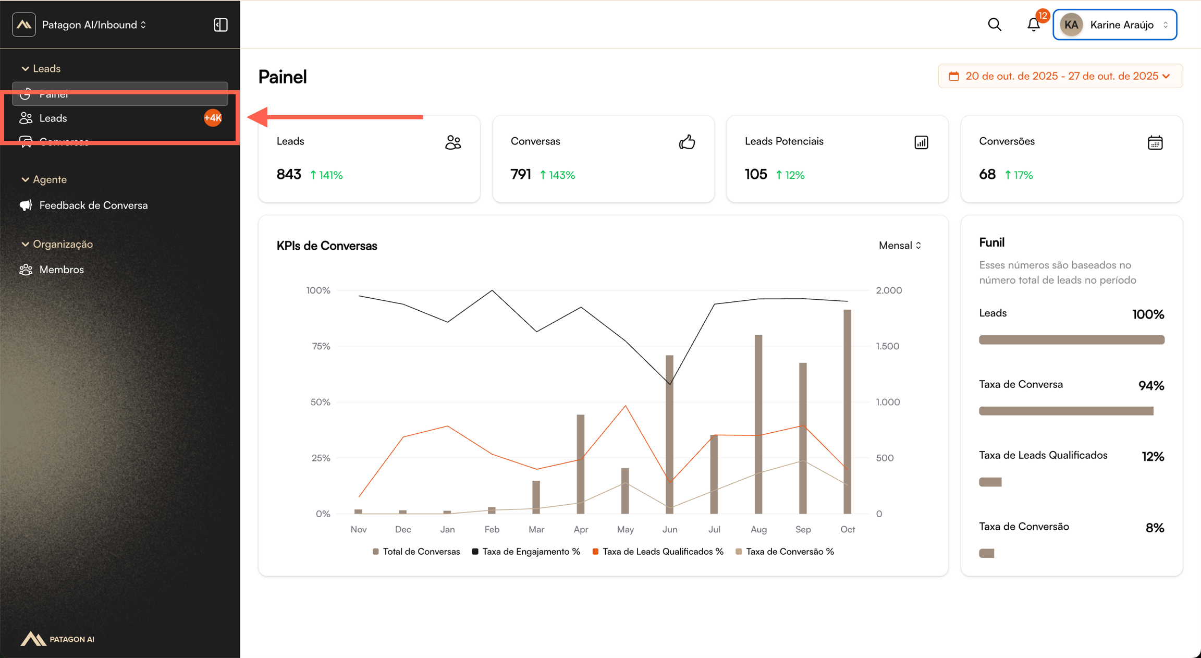Viewport: 1201px width, 658px height.
Task: Click the Patagon AI logo at bottom
Action: pos(57,639)
